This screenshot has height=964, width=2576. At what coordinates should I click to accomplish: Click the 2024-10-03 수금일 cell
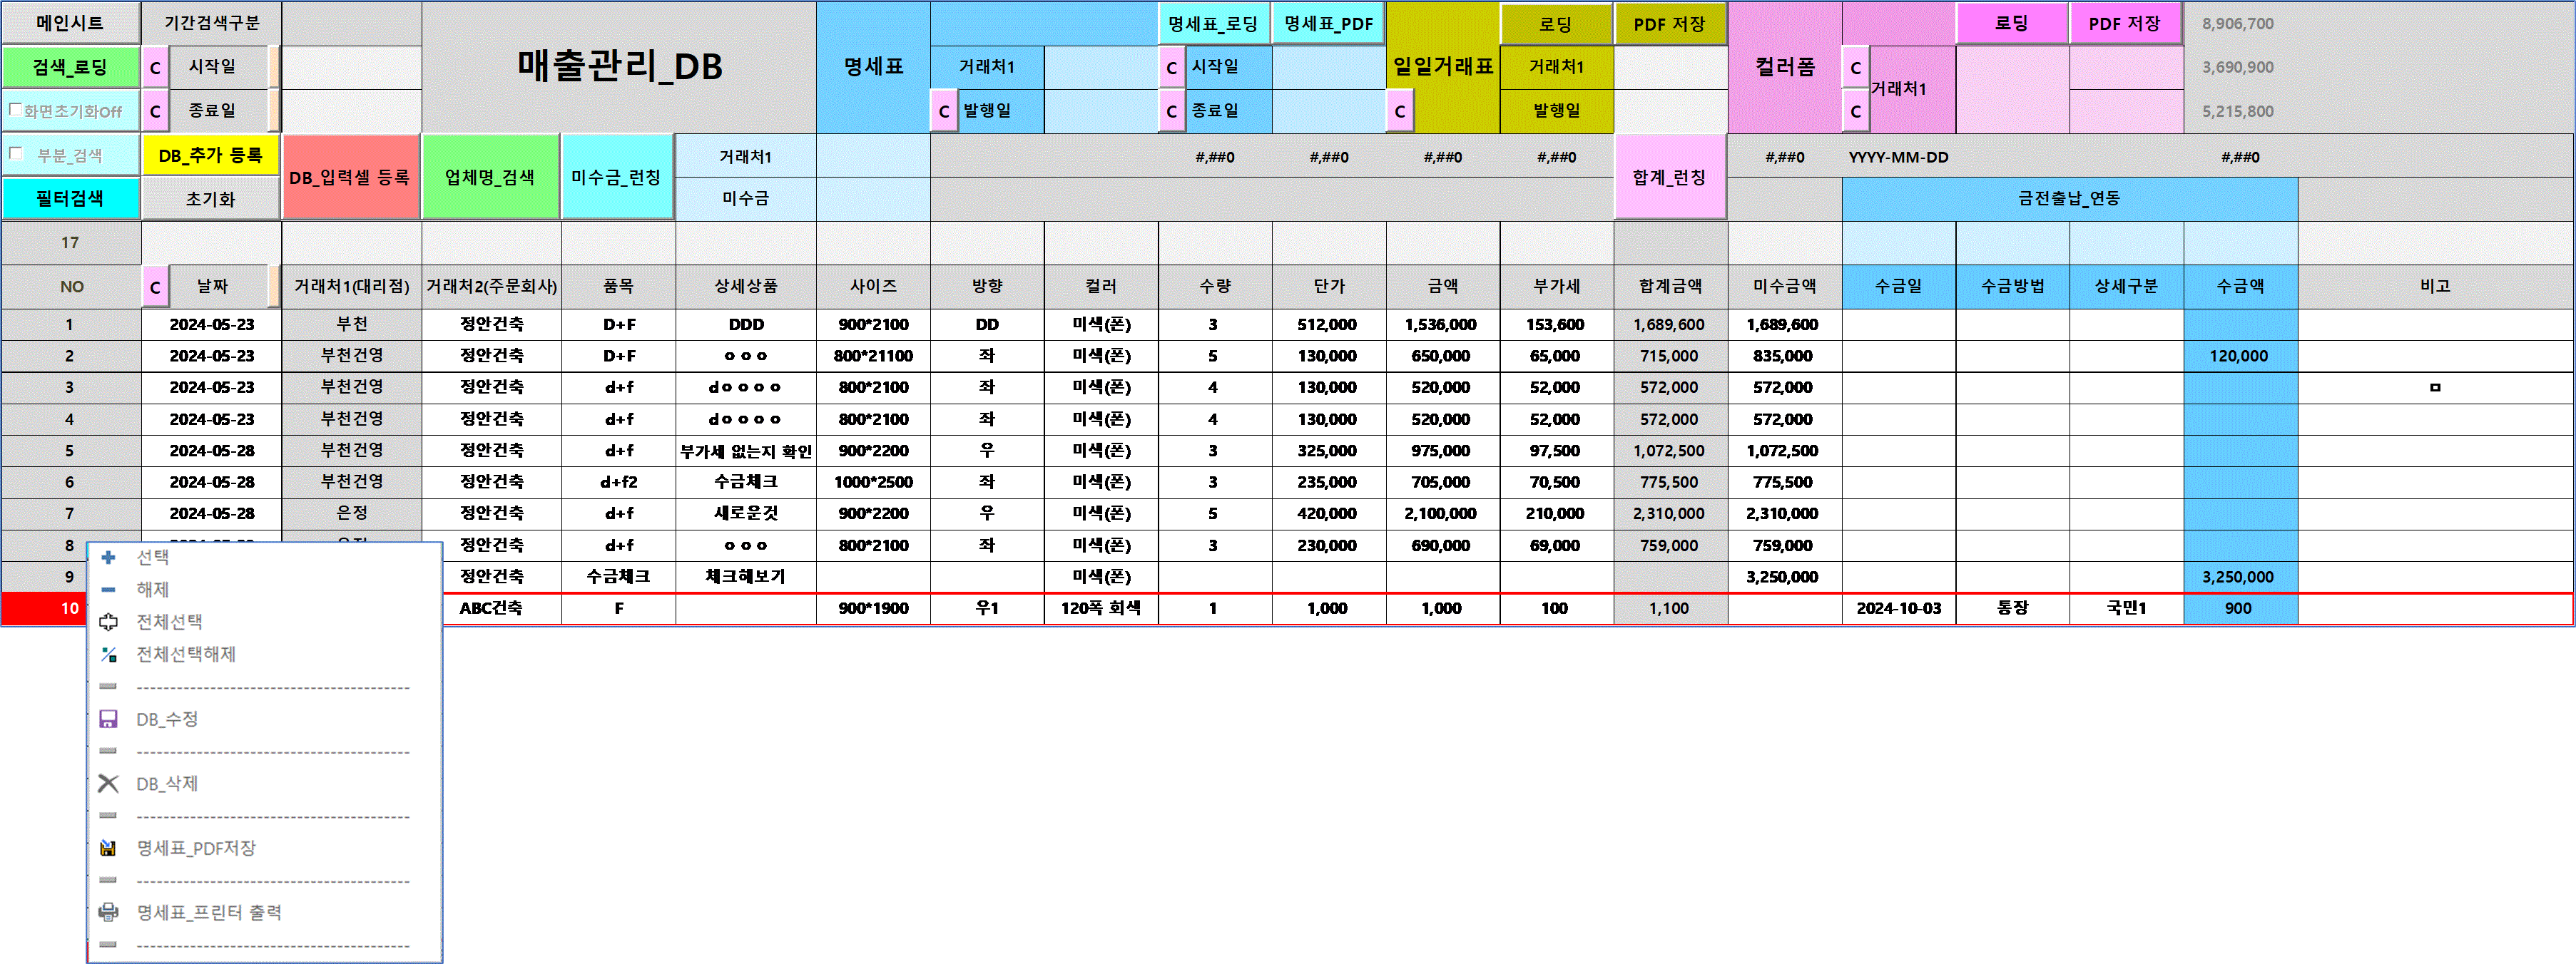click(x=1898, y=608)
